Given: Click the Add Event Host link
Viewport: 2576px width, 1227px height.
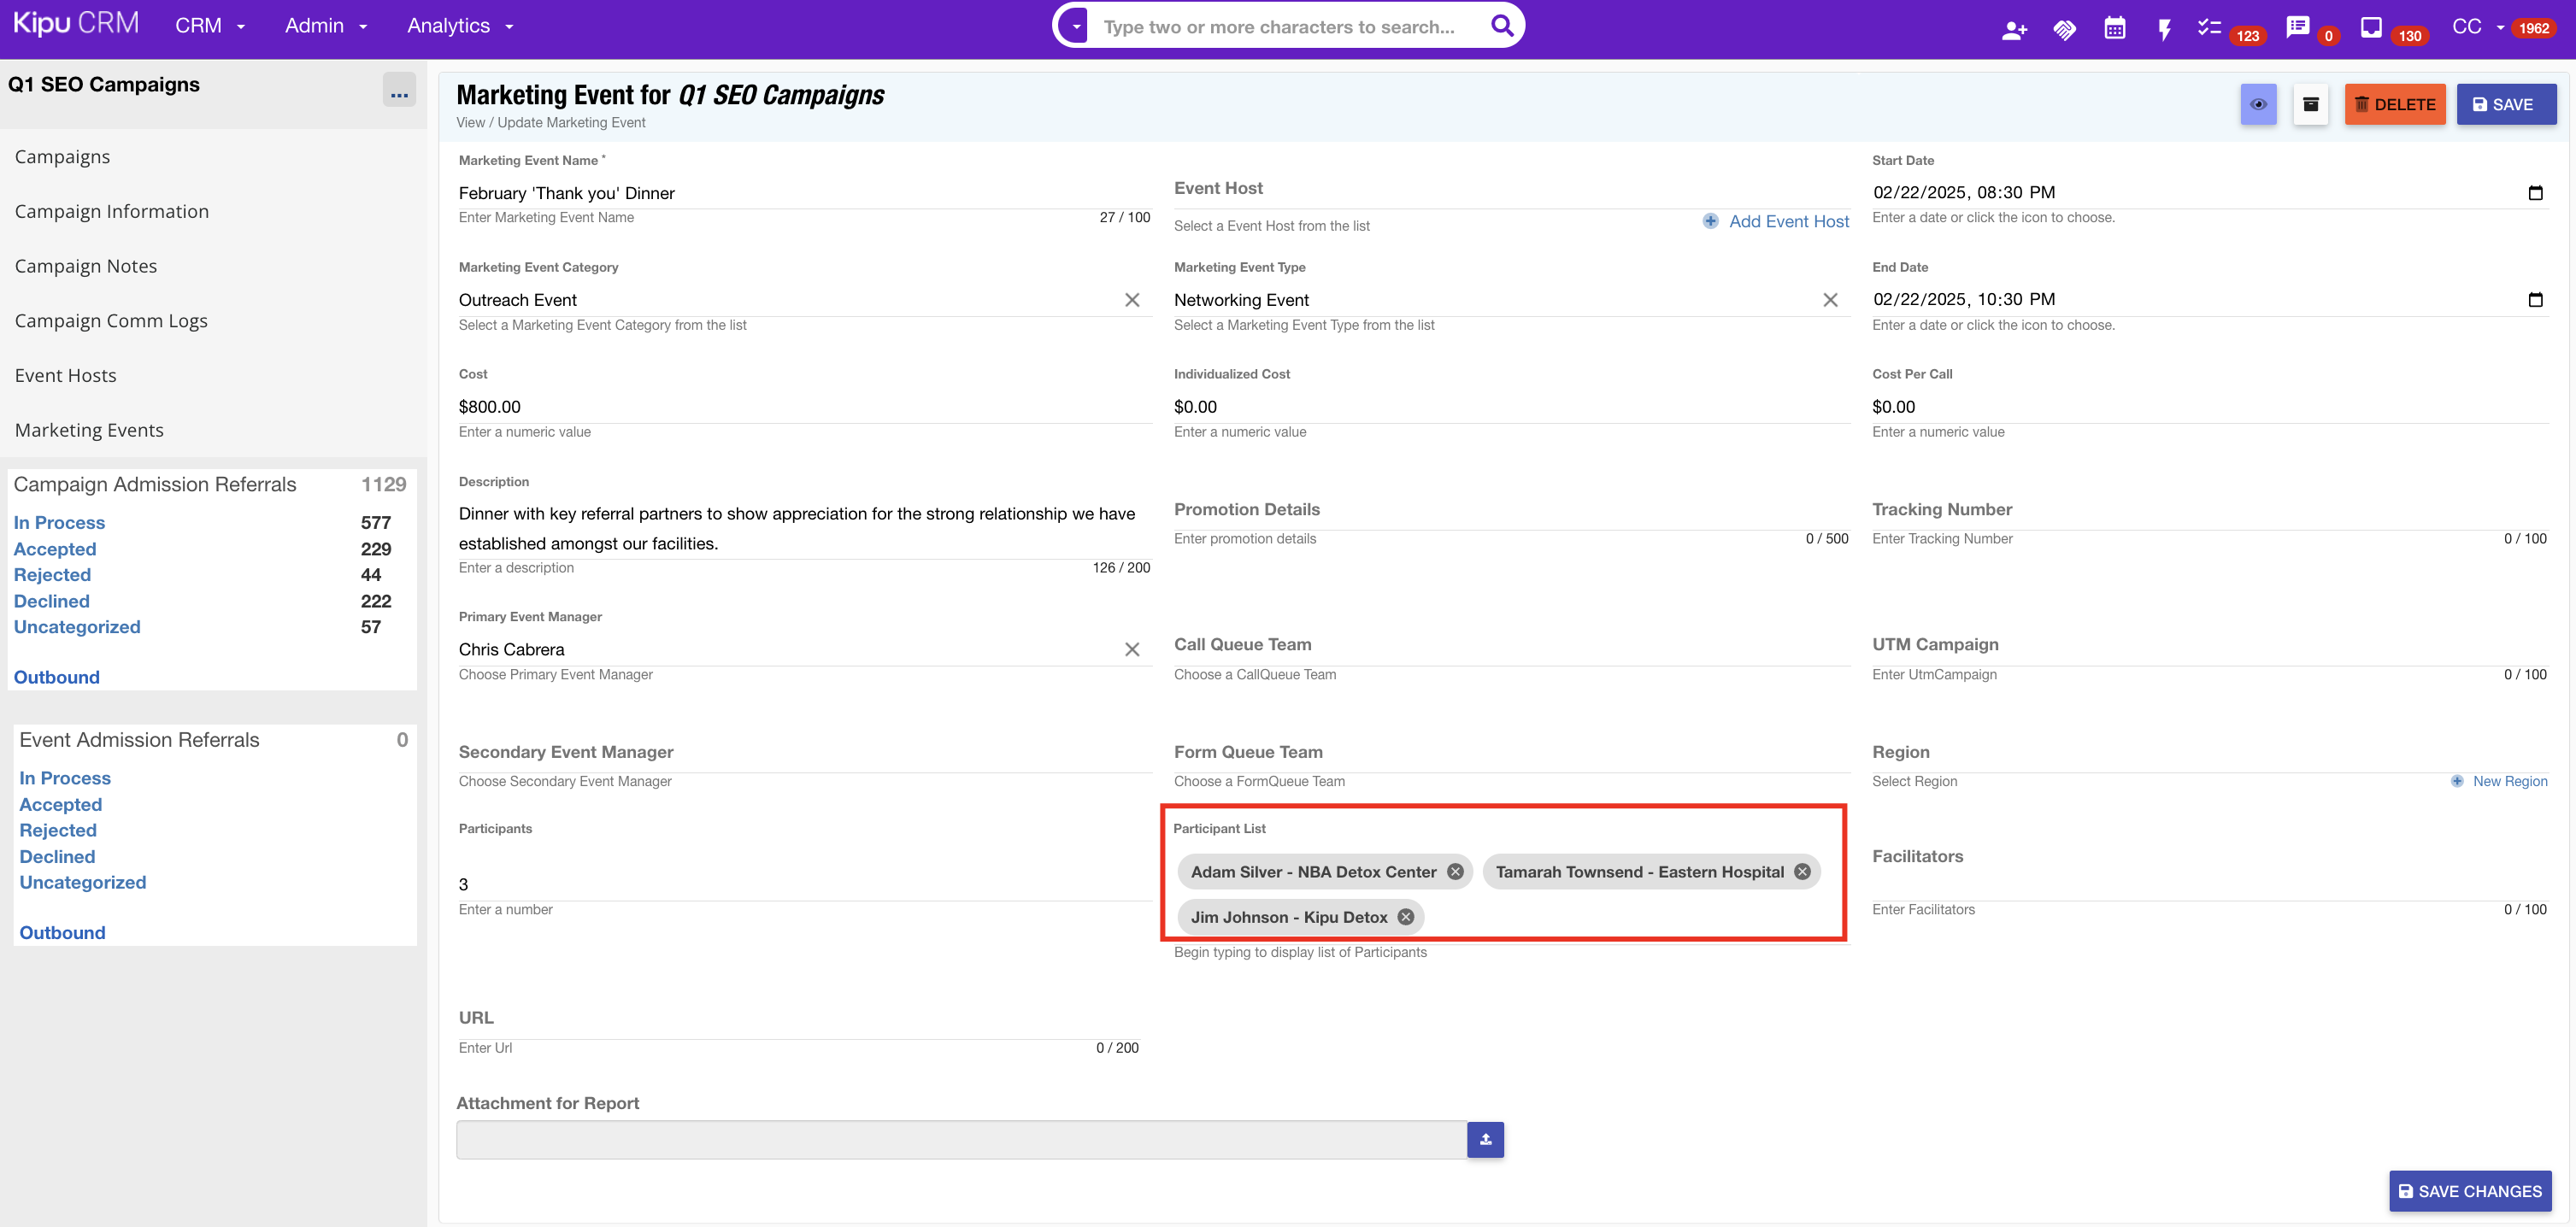Looking at the screenshot, I should pyautogui.click(x=1788, y=221).
